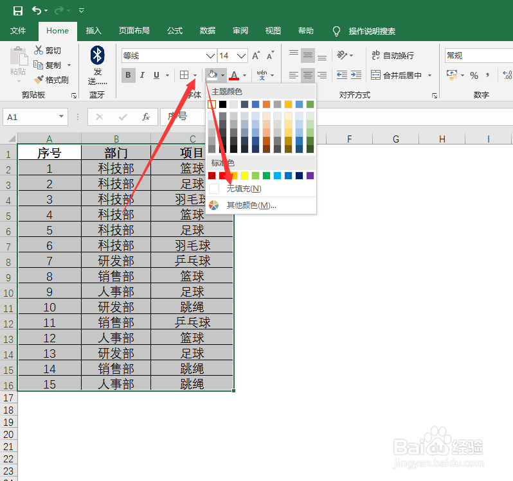Switch to the 视图 tab
This screenshot has width=513, height=481.
click(x=273, y=31)
